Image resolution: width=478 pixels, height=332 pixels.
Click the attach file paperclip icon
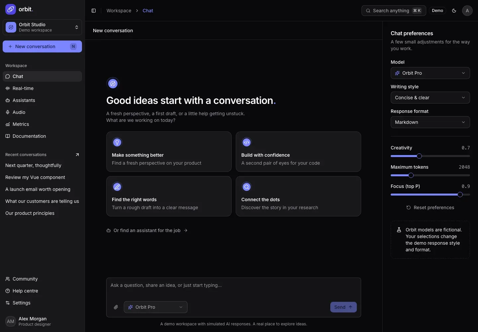[116, 307]
